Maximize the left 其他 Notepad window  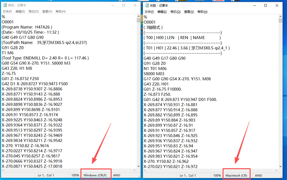[x=124, y=5]
